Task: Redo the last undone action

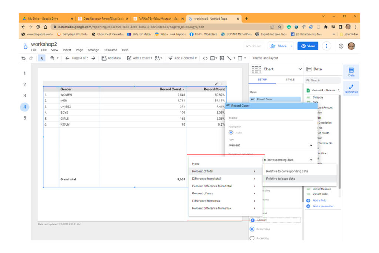Action: (x=31, y=58)
